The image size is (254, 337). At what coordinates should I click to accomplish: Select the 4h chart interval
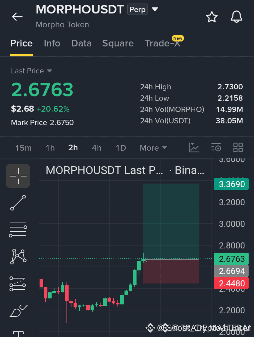click(x=97, y=148)
